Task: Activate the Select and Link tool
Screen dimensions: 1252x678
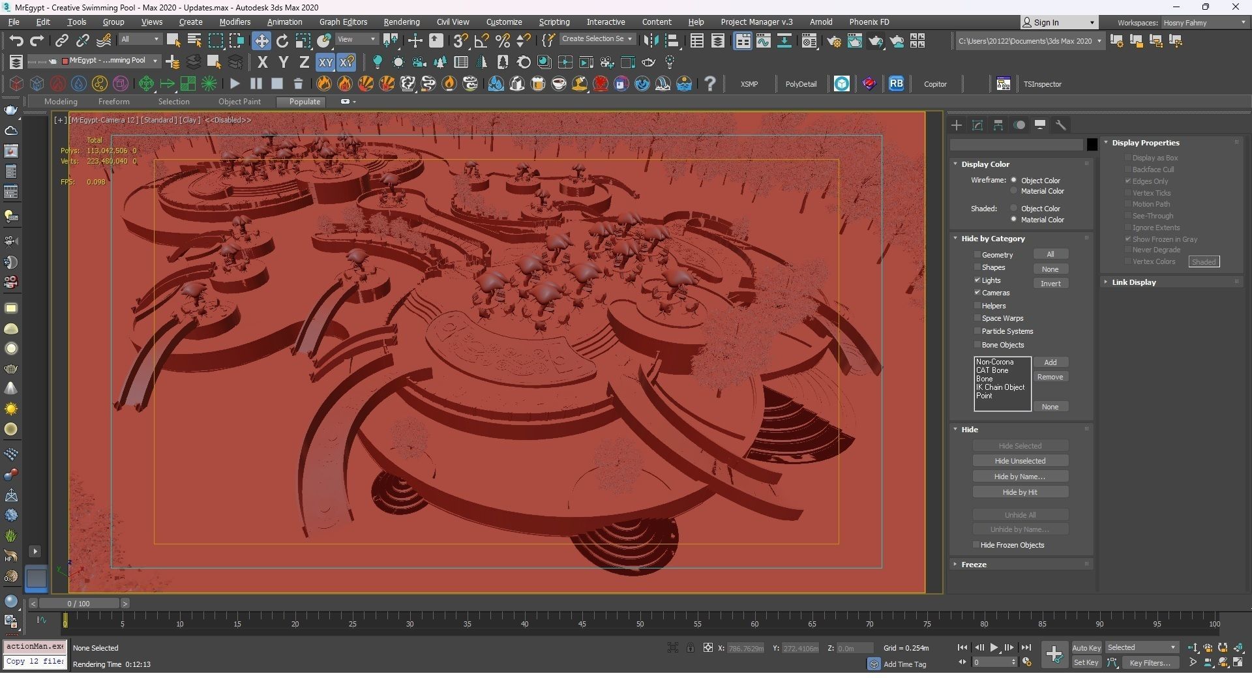Action: (61, 41)
